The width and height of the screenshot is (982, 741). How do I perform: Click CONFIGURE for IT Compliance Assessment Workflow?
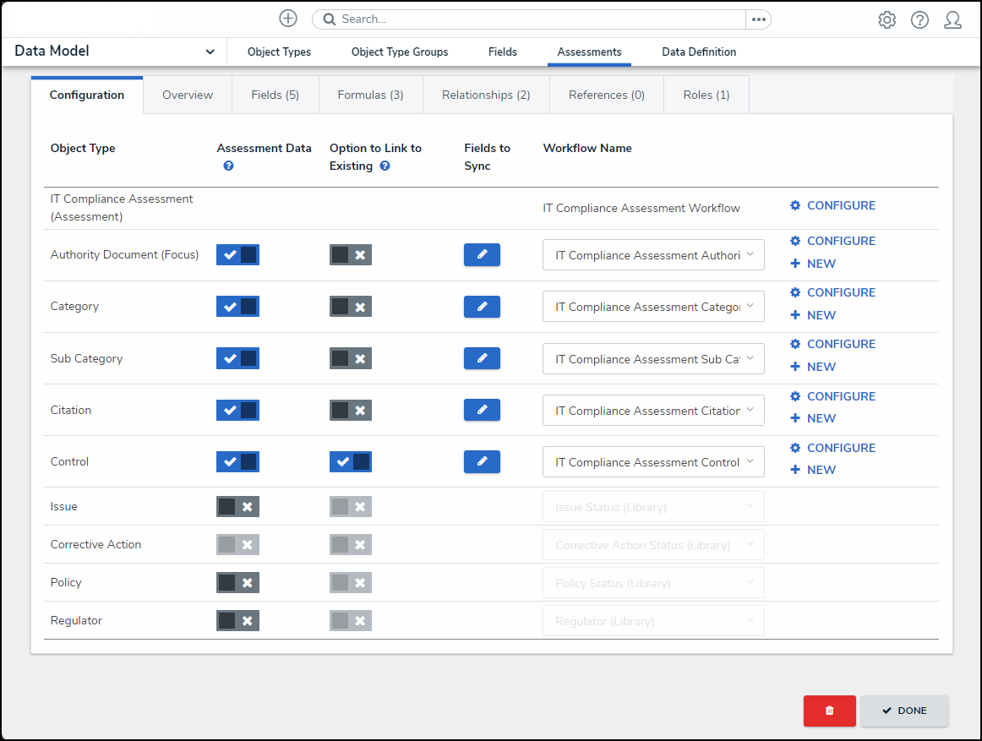point(832,205)
